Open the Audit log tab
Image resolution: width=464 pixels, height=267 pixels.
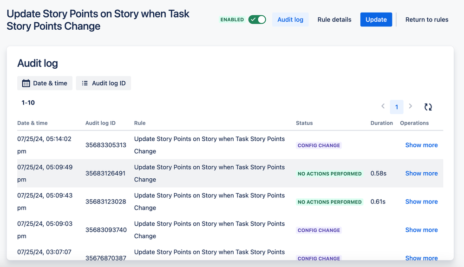[290, 20]
